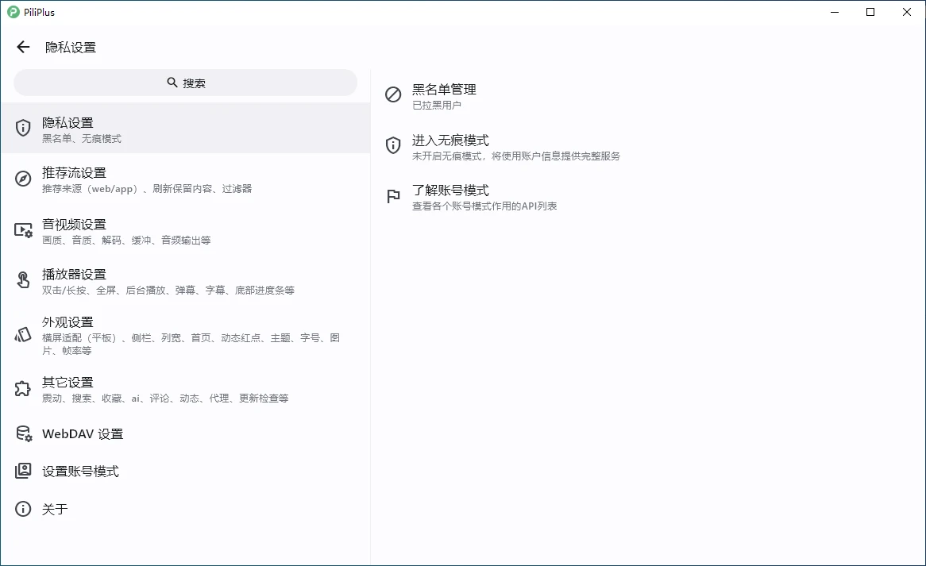
Task: Click the 音视频设置 video settings icon
Action: click(22, 231)
